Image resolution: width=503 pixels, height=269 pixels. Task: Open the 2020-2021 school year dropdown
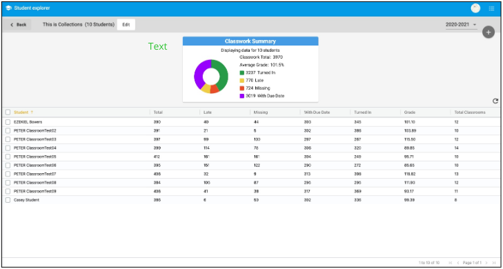(461, 25)
